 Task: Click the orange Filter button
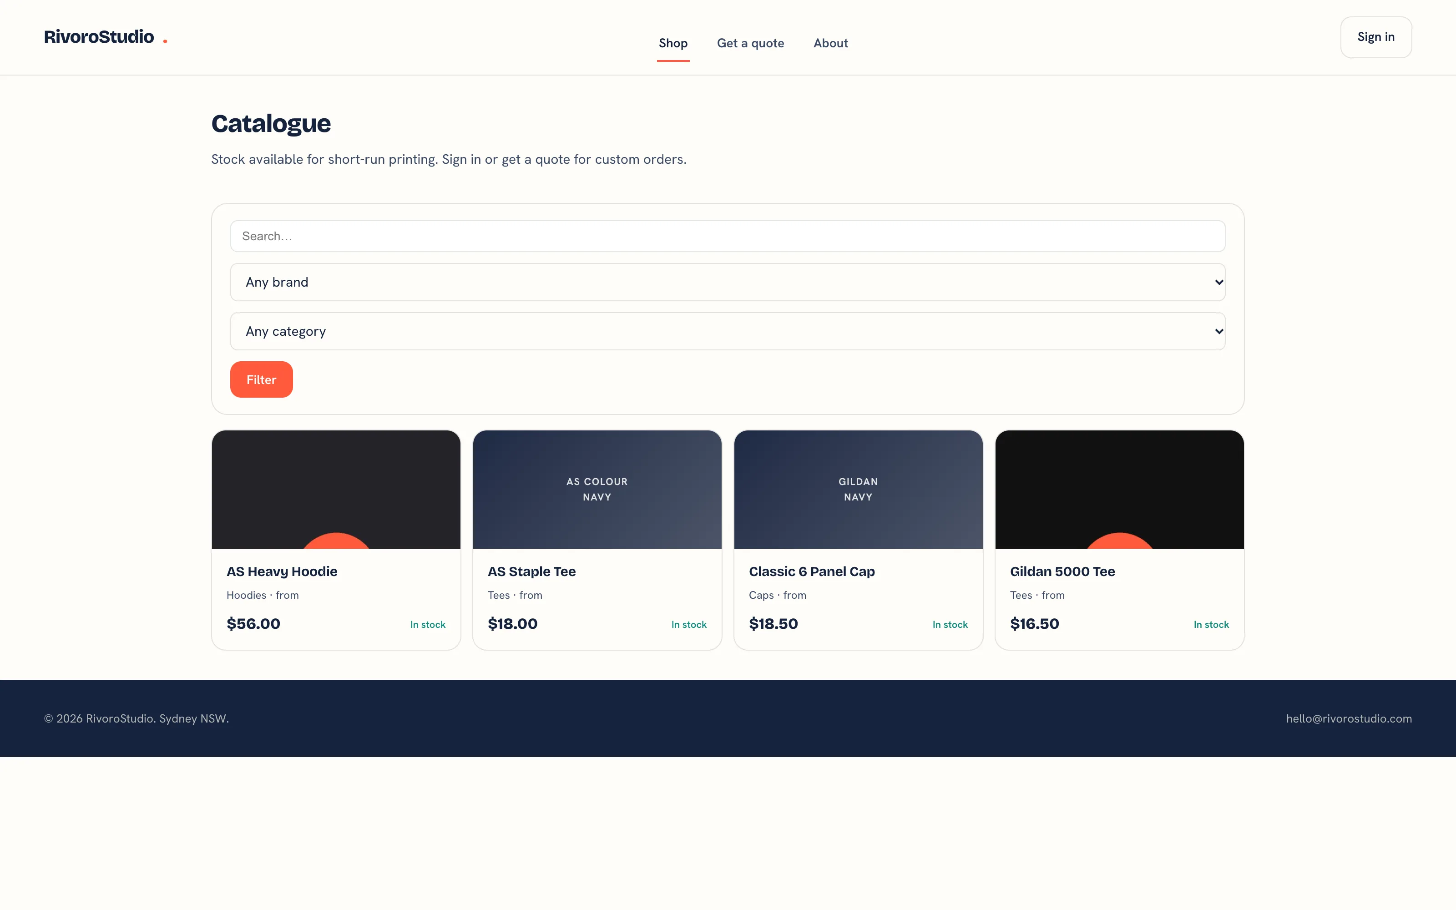261,379
